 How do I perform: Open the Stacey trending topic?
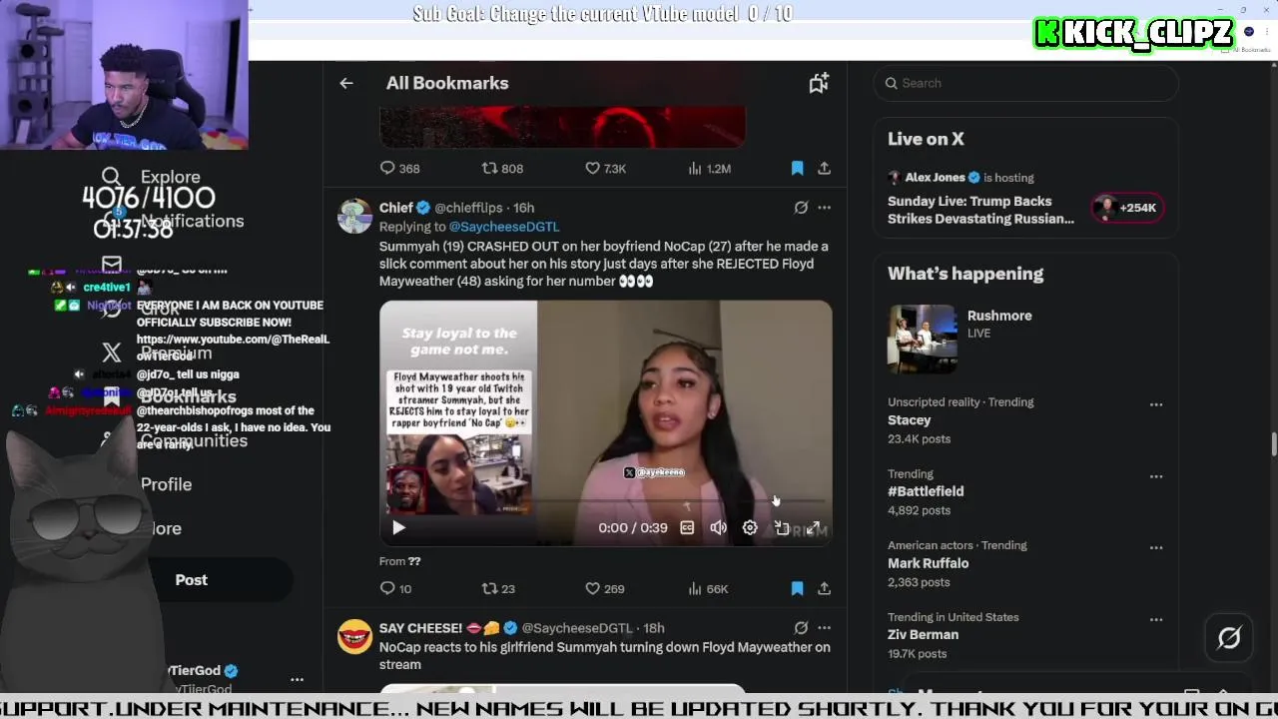coord(910,420)
